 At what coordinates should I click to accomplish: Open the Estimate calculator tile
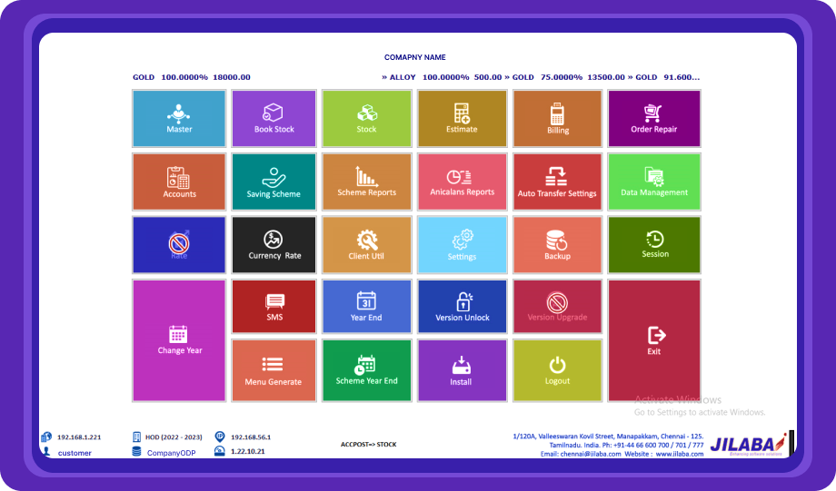click(x=462, y=119)
